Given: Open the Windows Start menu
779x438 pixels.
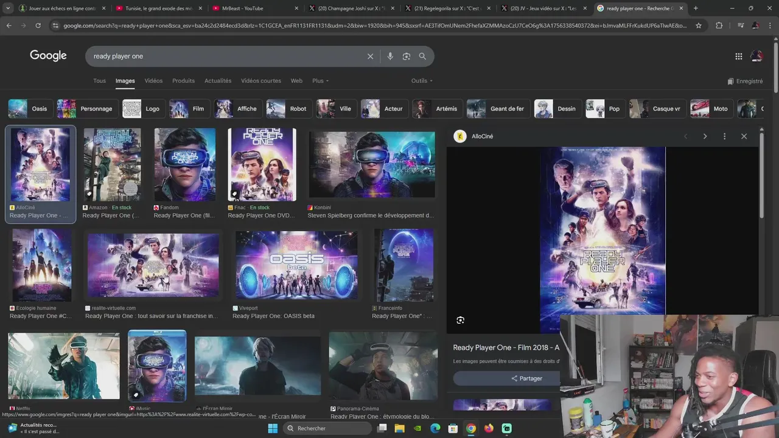Looking at the screenshot, I should pyautogui.click(x=273, y=428).
